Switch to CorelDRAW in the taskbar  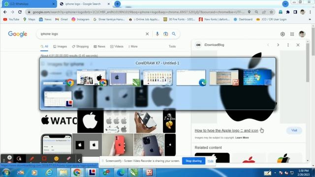pos(134,173)
